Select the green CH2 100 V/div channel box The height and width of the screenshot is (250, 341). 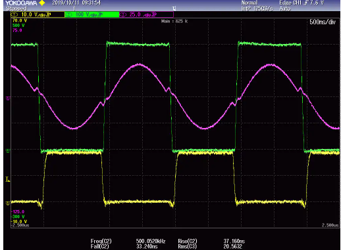92,14
